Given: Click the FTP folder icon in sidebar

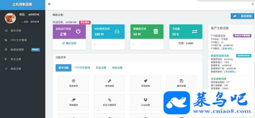Looking at the screenshot, I should point(6,40).
